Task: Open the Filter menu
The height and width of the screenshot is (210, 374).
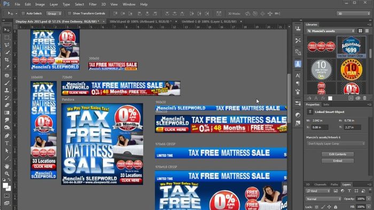Action: point(92,4)
